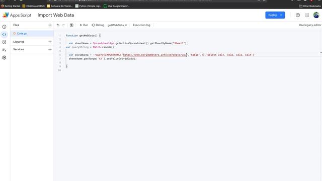Image resolution: width=322 pixels, height=181 pixels.
Task: Click the worldometers URL in code
Action: 155,55
